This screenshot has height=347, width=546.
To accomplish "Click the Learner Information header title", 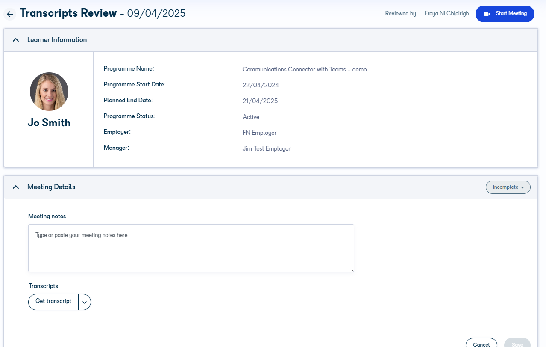I will pos(57,40).
